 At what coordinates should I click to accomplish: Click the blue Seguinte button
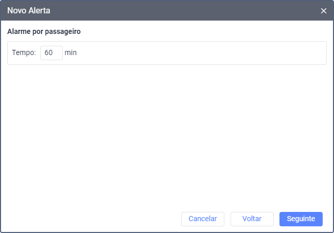301,219
